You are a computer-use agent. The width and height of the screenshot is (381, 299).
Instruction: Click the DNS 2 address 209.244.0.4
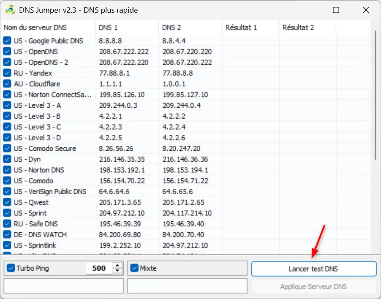[x=182, y=105]
